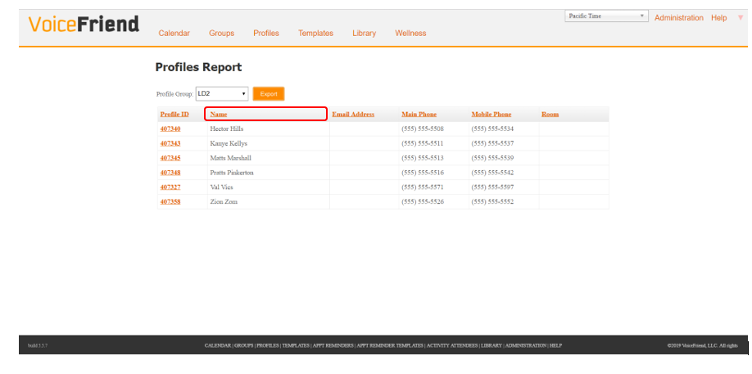This screenshot has height=374, width=752.
Task: Open the Templates menu
Action: [x=315, y=33]
